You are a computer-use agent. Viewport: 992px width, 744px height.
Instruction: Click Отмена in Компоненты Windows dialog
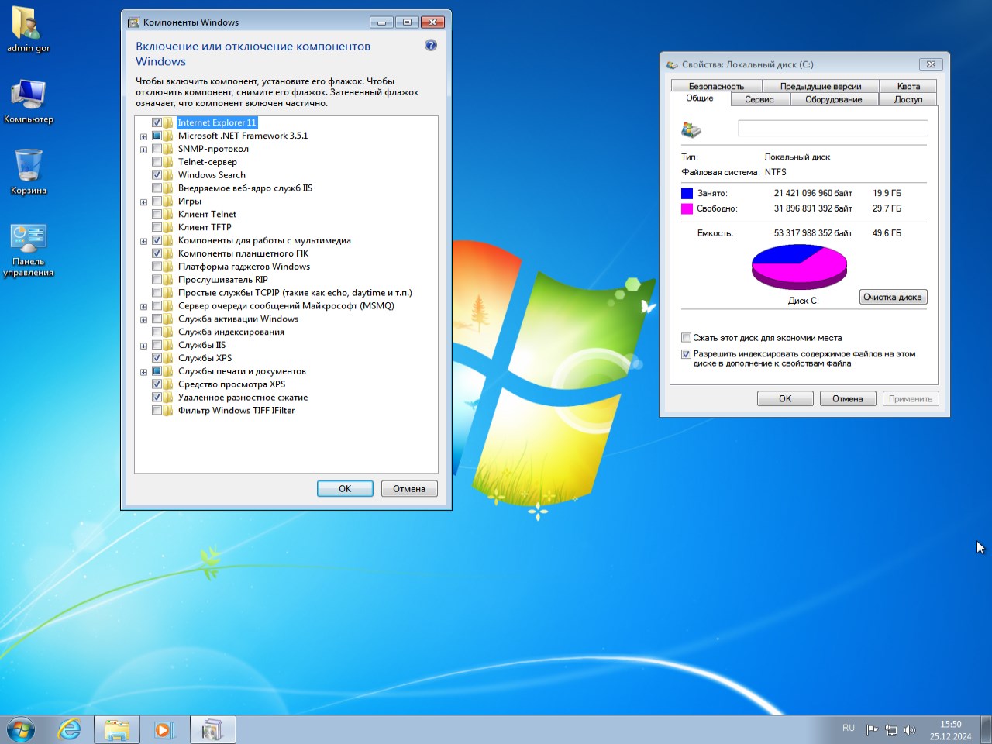409,488
